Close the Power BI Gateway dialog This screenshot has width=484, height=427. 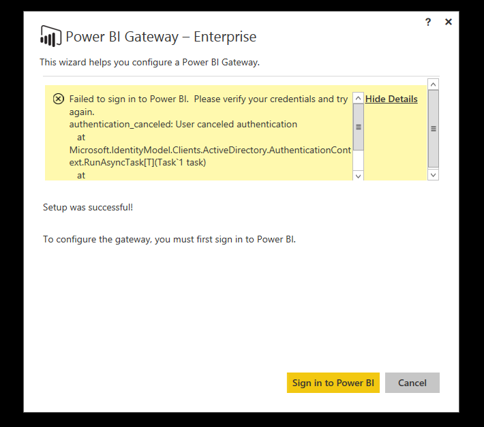(x=448, y=22)
